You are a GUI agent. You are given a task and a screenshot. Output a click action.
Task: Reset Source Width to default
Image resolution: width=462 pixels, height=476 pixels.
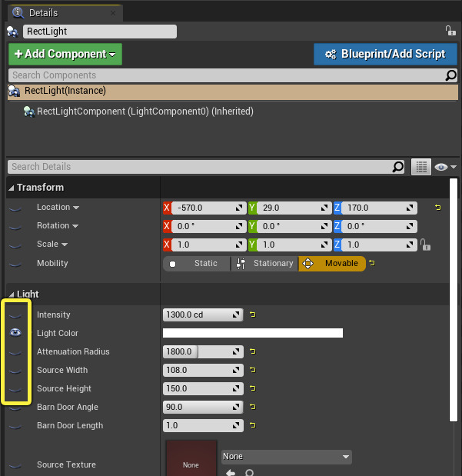click(x=253, y=370)
